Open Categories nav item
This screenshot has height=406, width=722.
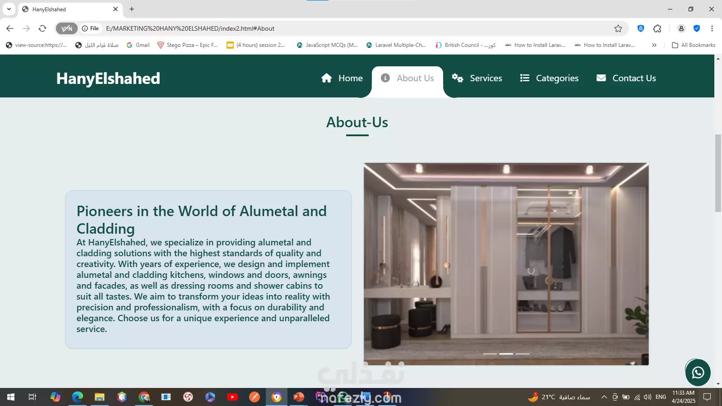[x=549, y=78]
